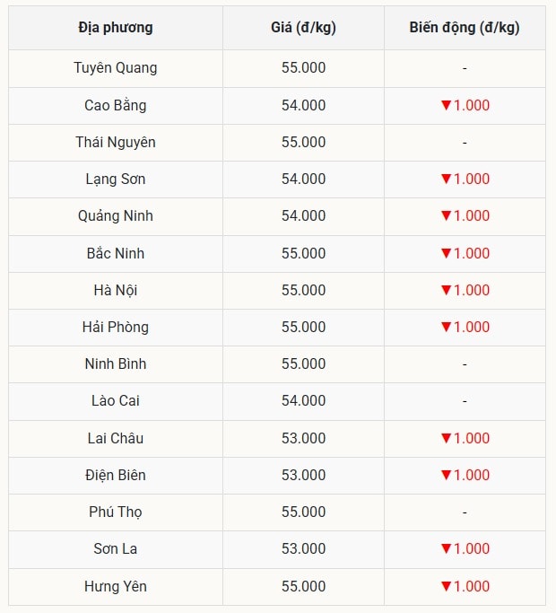Image resolution: width=556 pixels, height=613 pixels.
Task: Click the red down-arrow in Cao Bằng row
Action: click(447, 105)
